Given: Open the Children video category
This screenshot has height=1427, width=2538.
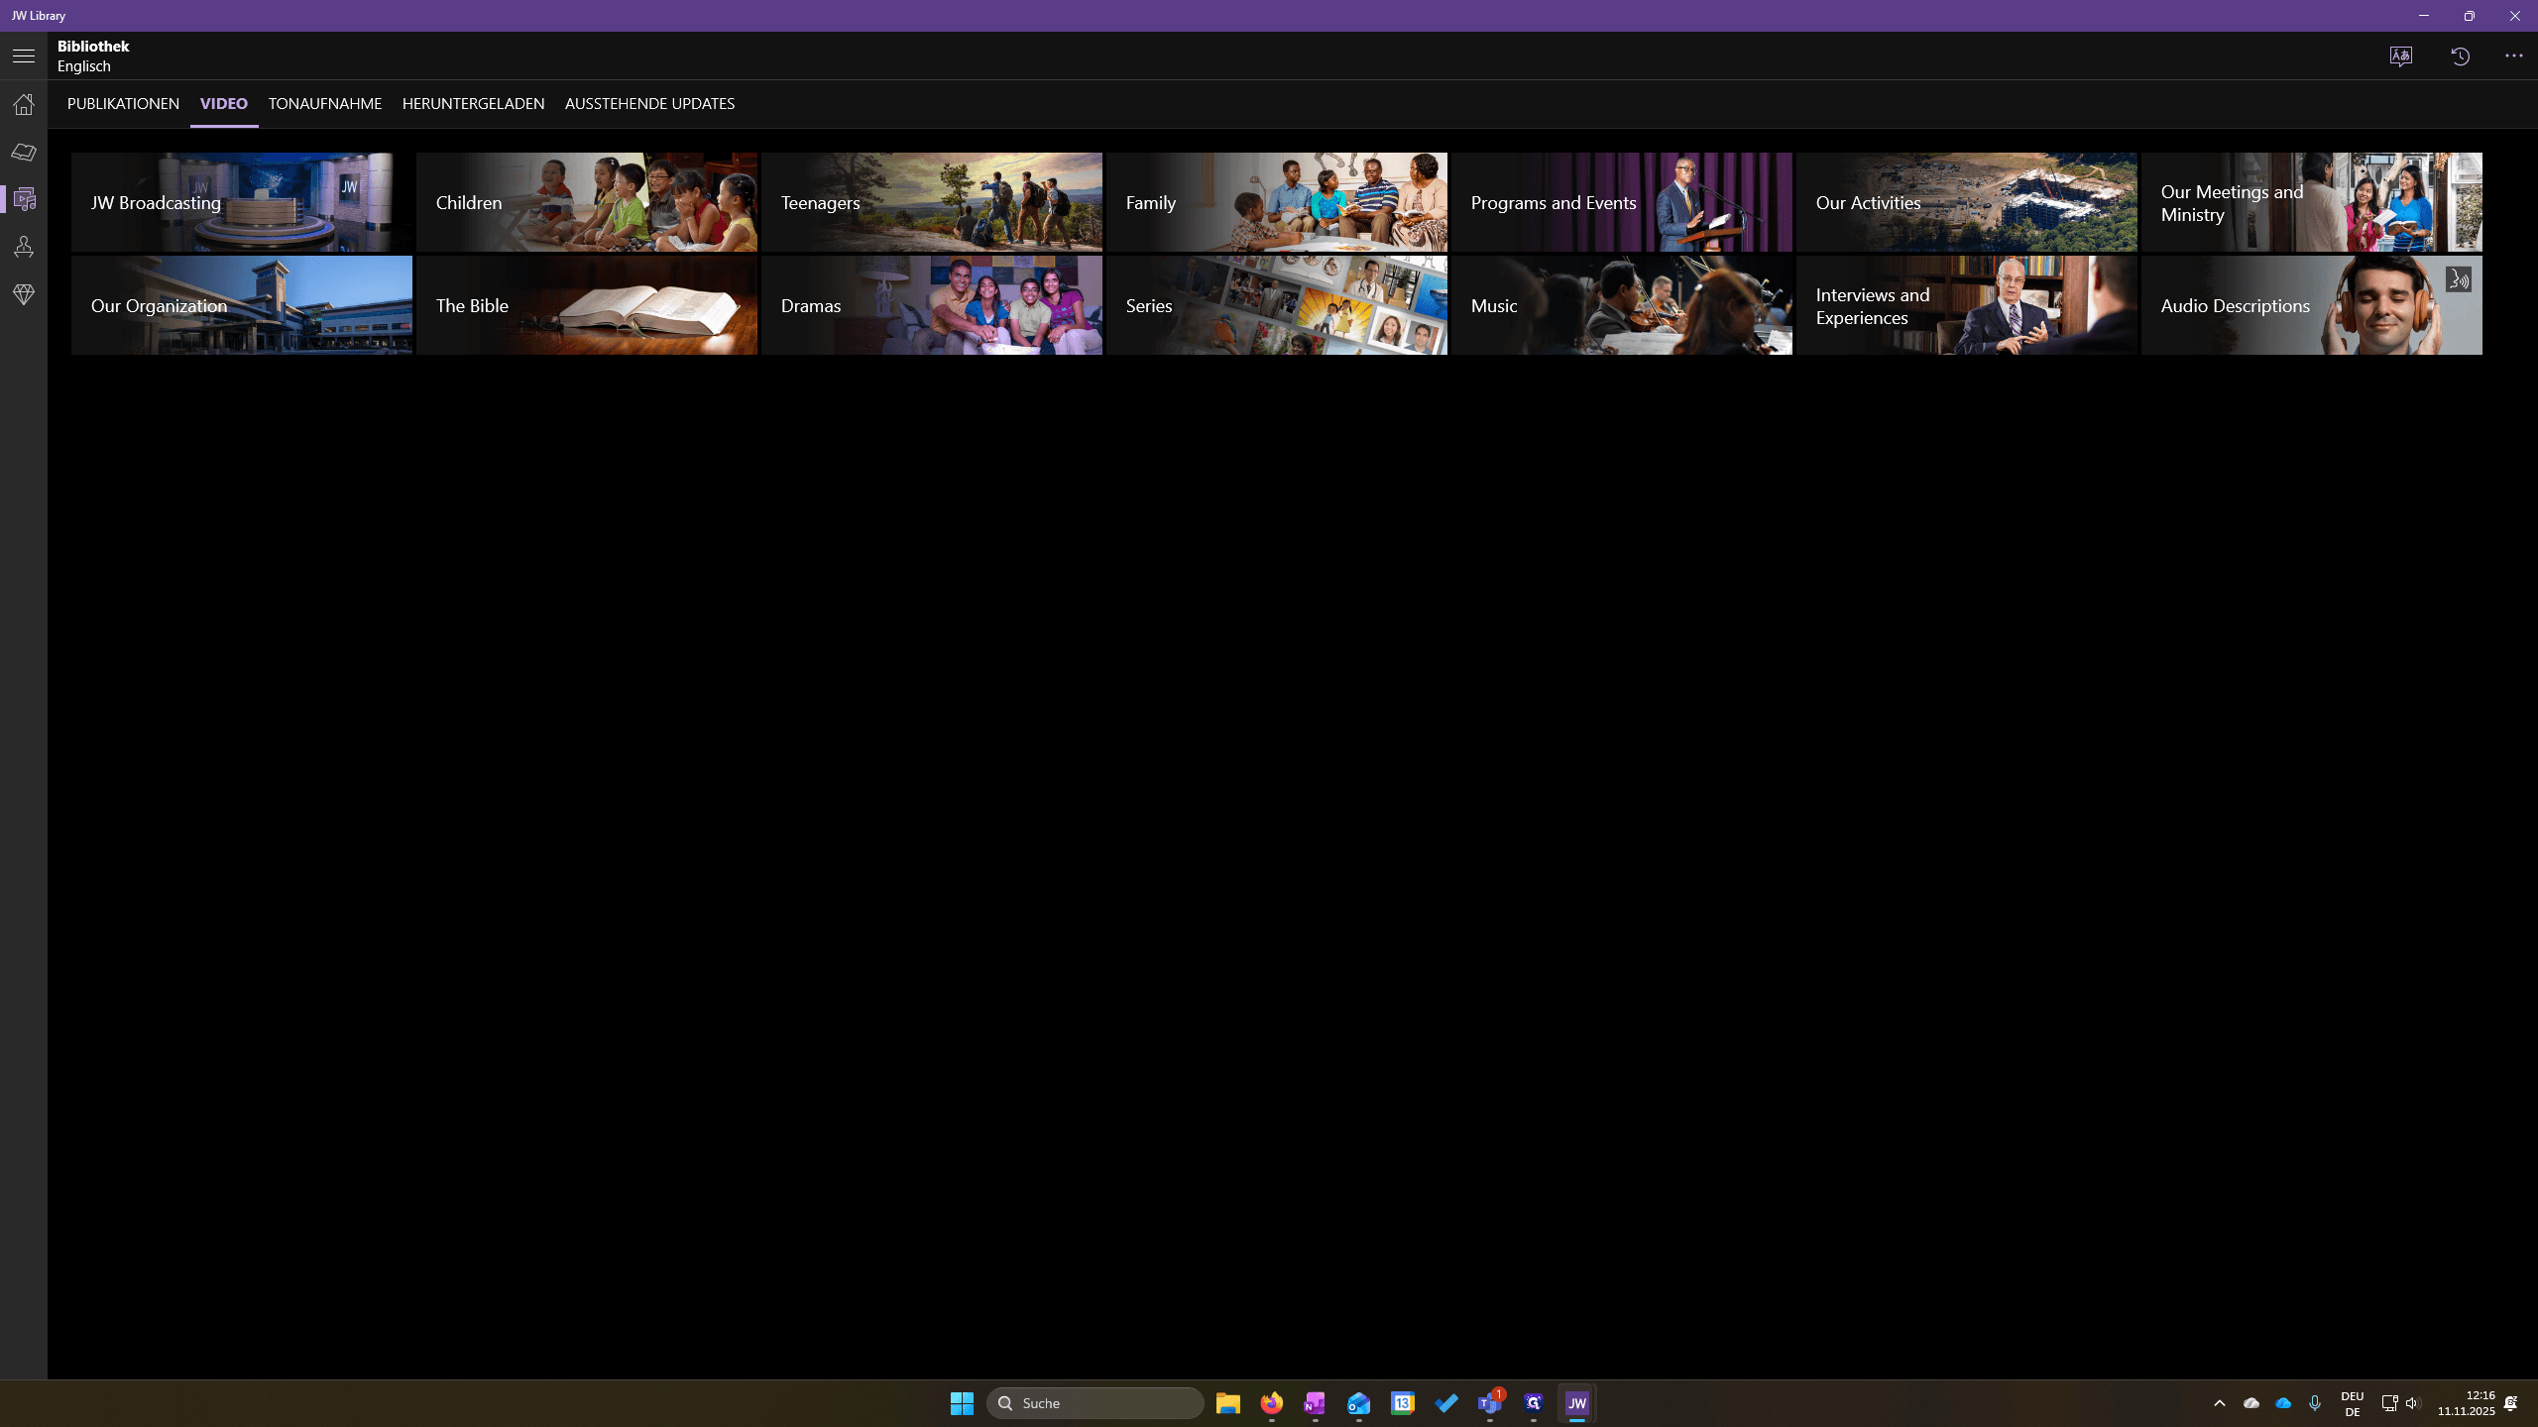Looking at the screenshot, I should point(587,202).
